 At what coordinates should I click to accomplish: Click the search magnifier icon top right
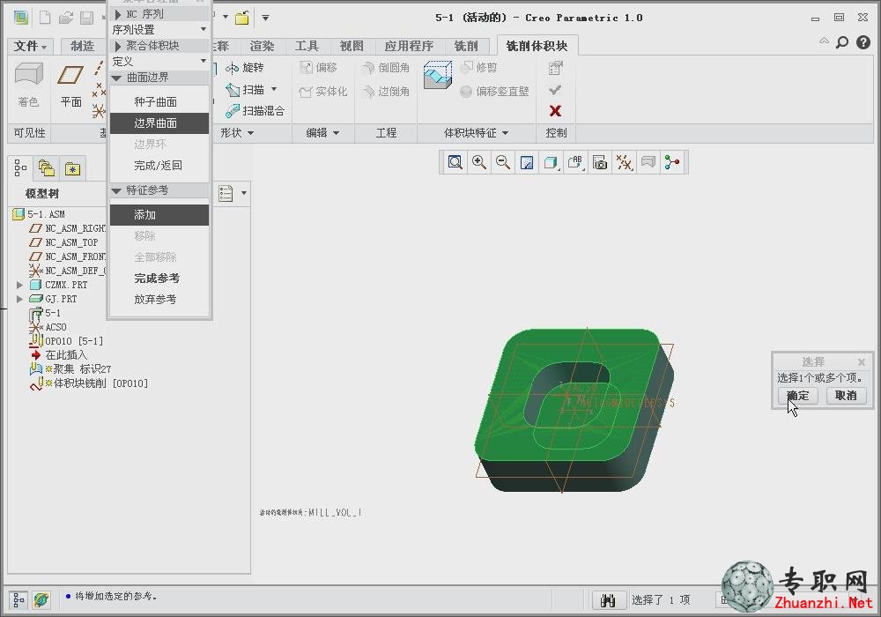pyautogui.click(x=841, y=42)
